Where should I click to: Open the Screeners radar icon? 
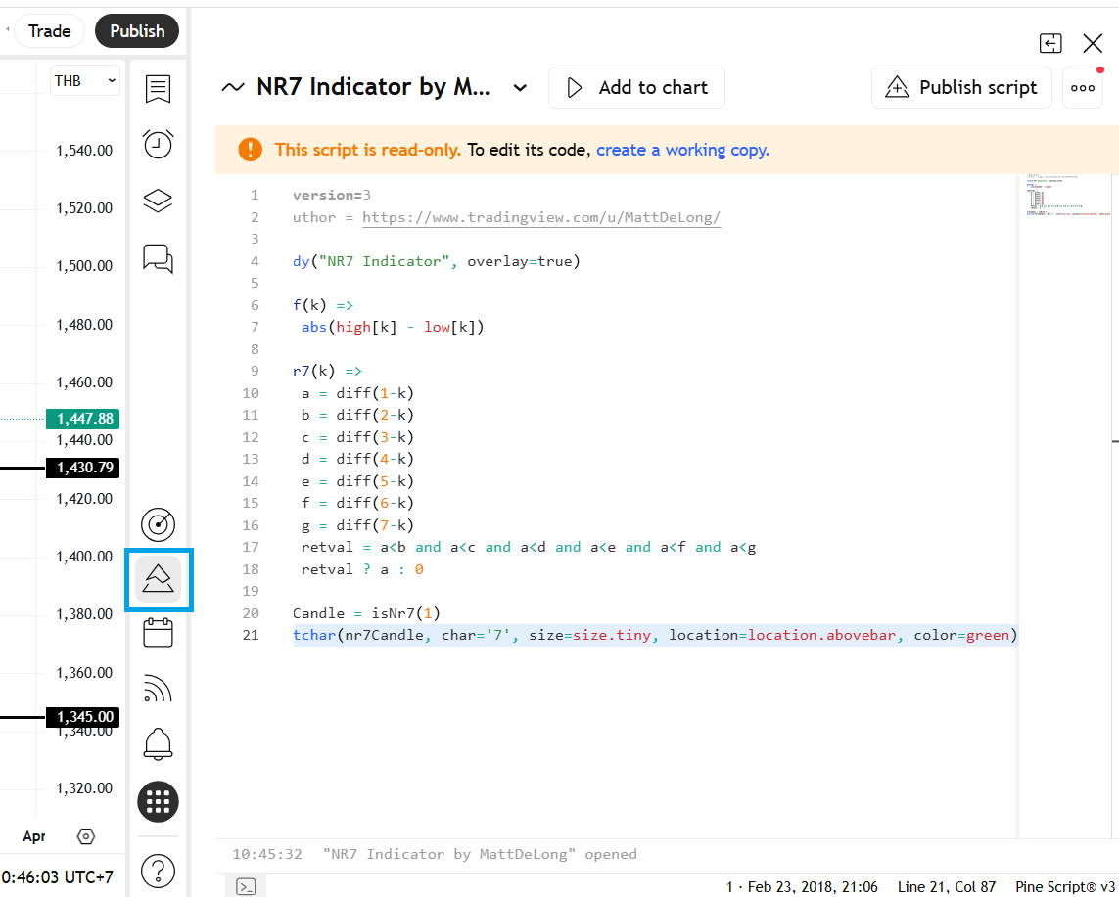158,525
